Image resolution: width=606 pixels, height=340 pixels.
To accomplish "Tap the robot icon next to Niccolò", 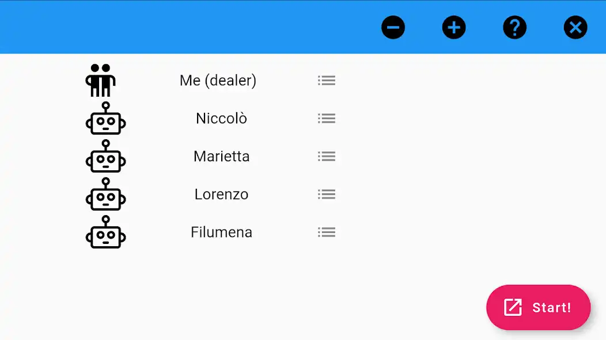I will [x=105, y=119].
